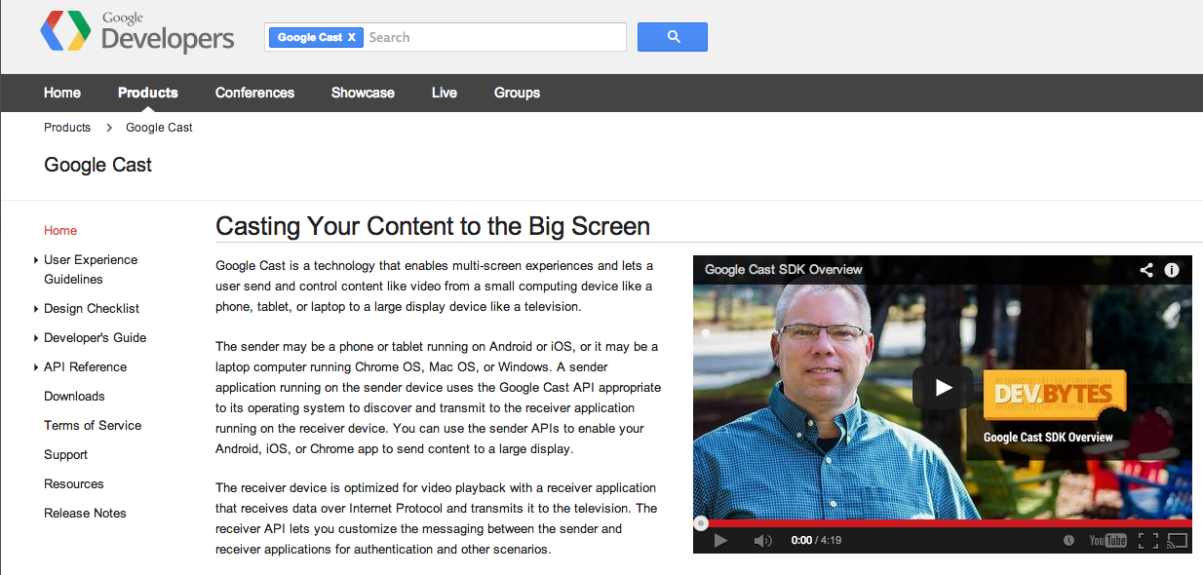Open the Terms of Service link
Image resolution: width=1203 pixels, height=575 pixels.
[93, 426]
